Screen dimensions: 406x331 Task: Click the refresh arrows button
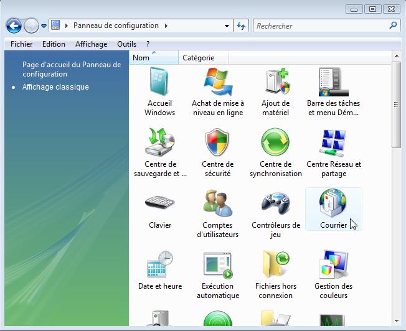click(241, 26)
